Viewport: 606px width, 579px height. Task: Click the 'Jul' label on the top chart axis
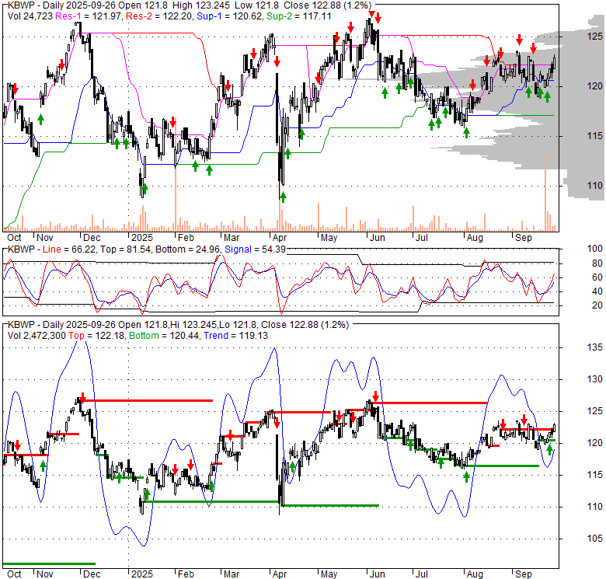click(x=422, y=238)
